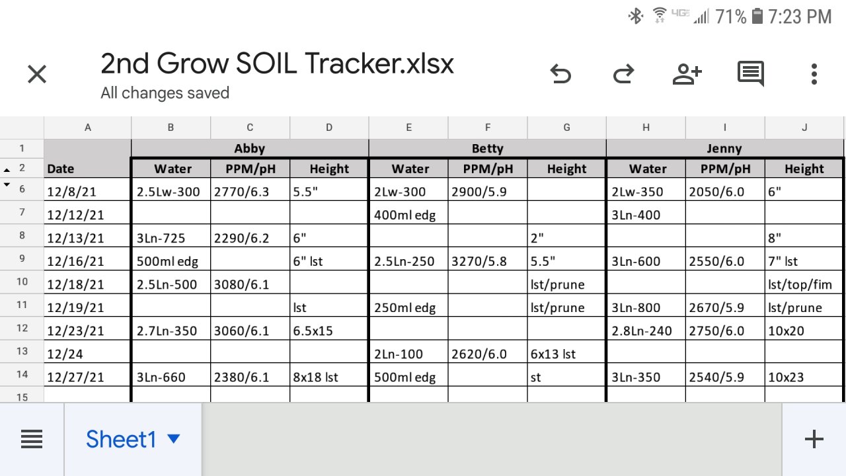Select cell containing 8x18 lst
The width and height of the screenshot is (846, 476).
coord(329,375)
